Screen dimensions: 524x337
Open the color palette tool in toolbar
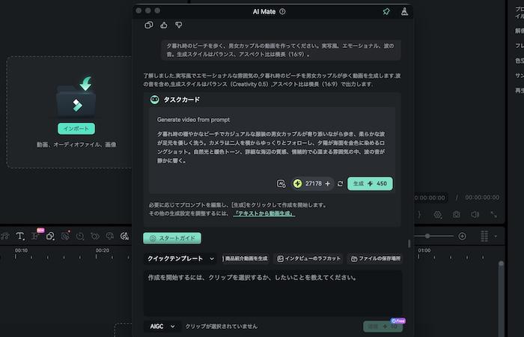[109, 236]
